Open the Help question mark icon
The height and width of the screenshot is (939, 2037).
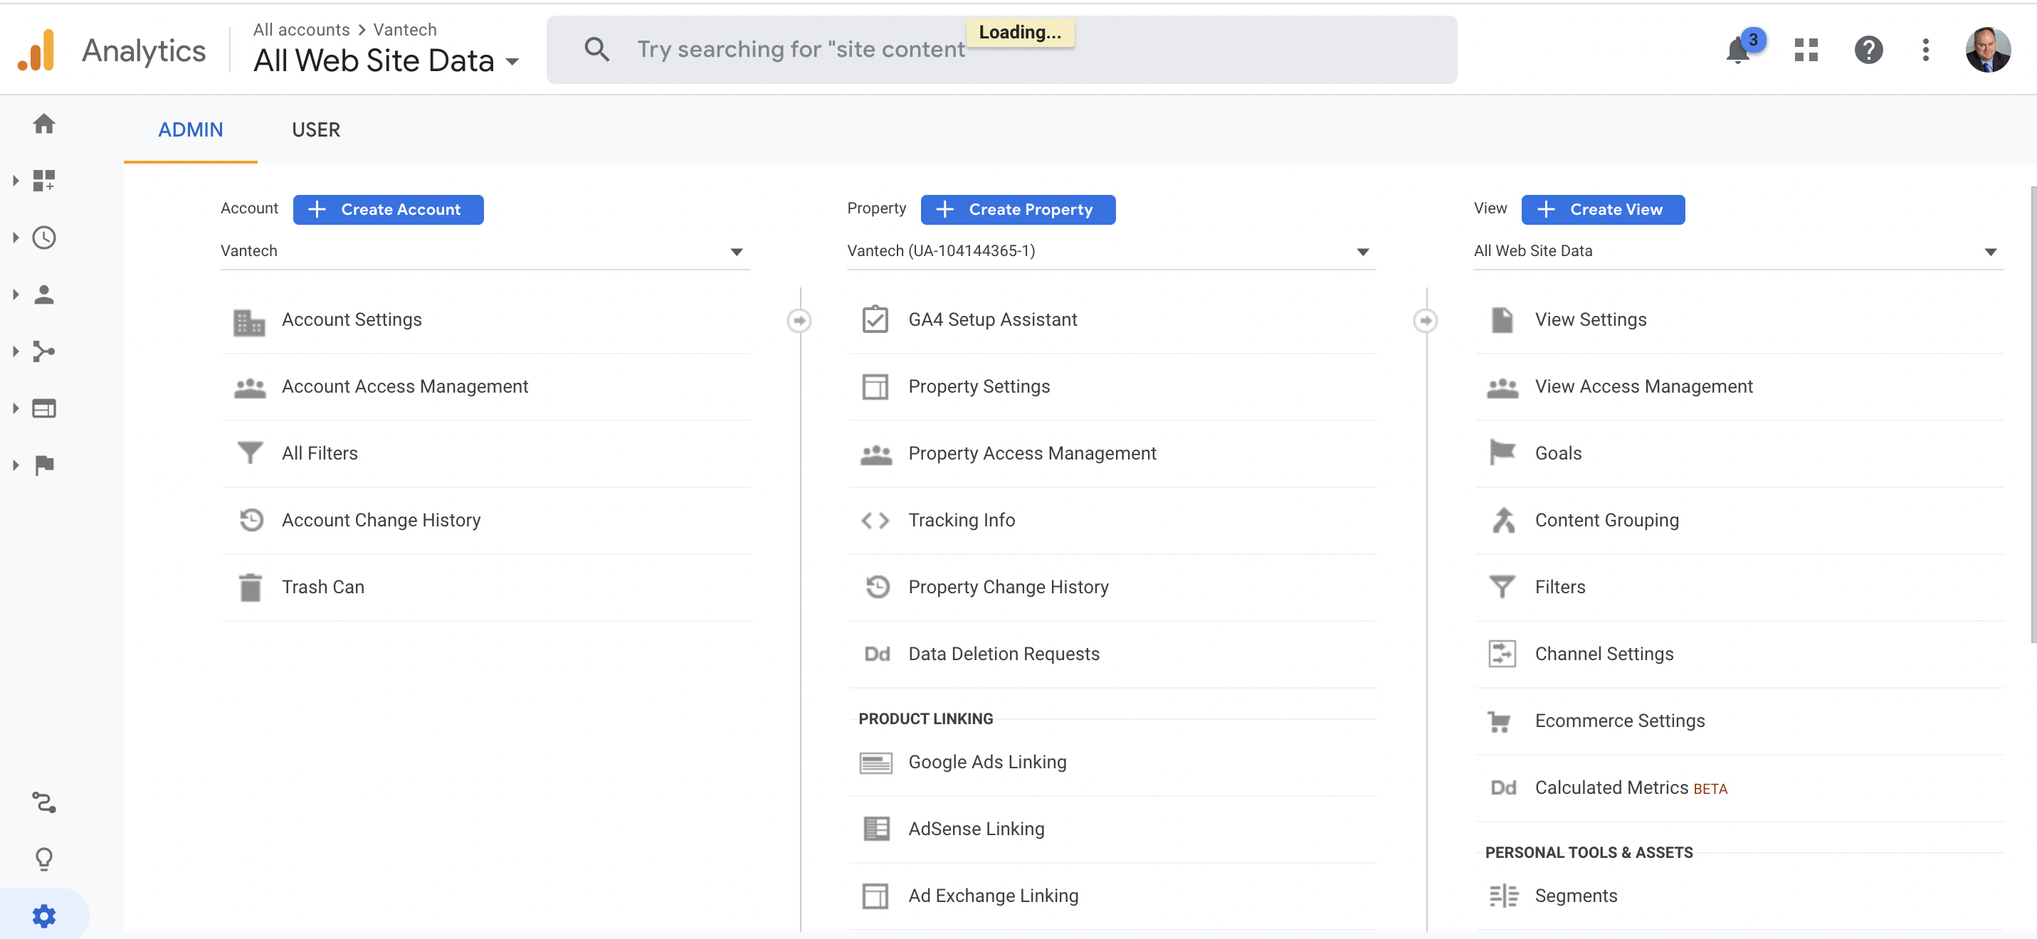(1868, 50)
